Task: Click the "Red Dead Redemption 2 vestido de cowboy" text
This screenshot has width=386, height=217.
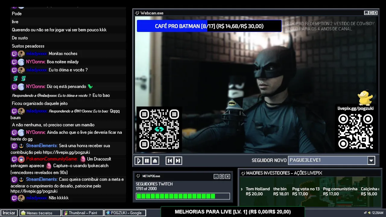Action: coord(330,24)
